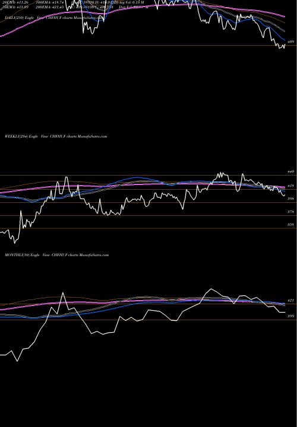Viewport: 297px width, 427px height.
Task: Click the MONTHLY(50) Eagle View chart title
Action: 57,255
